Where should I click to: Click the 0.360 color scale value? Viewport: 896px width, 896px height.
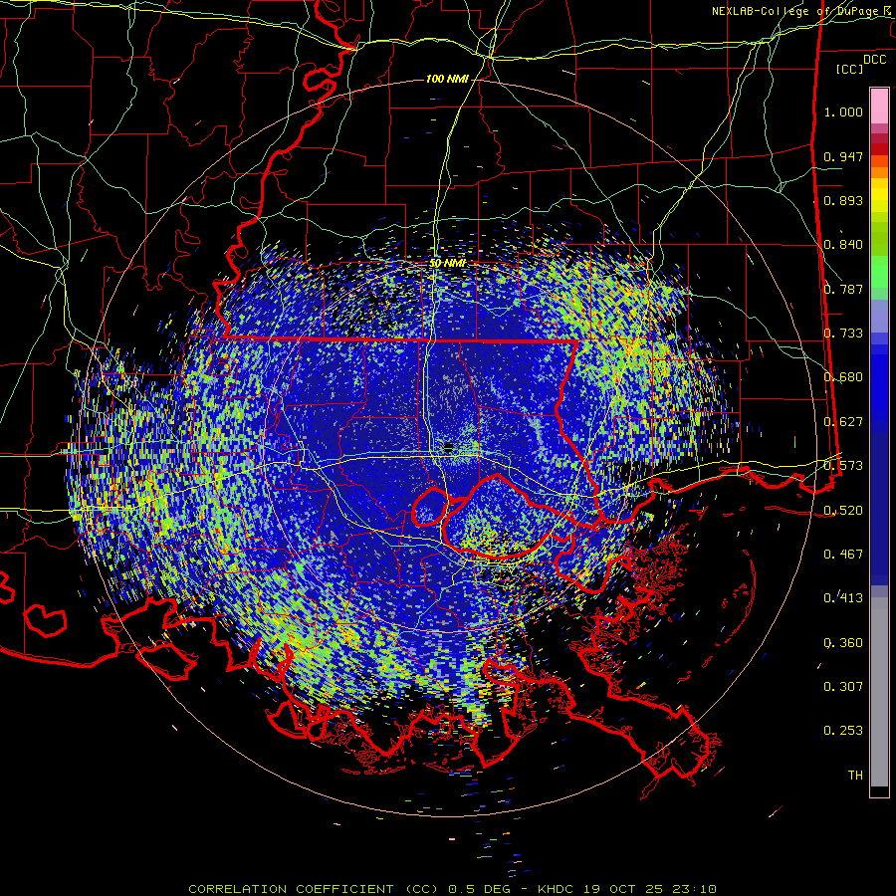tap(843, 642)
